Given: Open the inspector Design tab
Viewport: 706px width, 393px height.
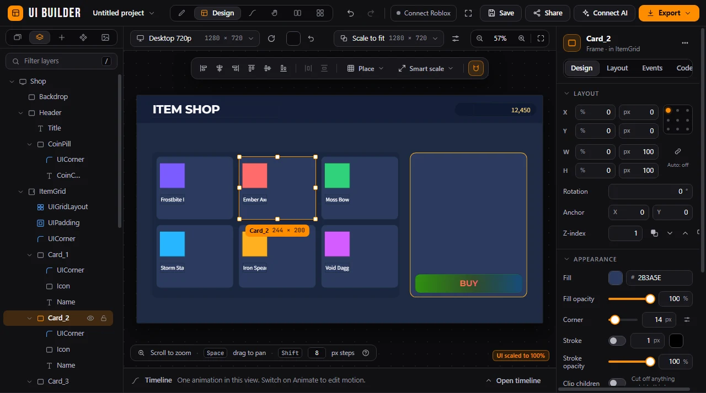Looking at the screenshot, I should 581,68.
